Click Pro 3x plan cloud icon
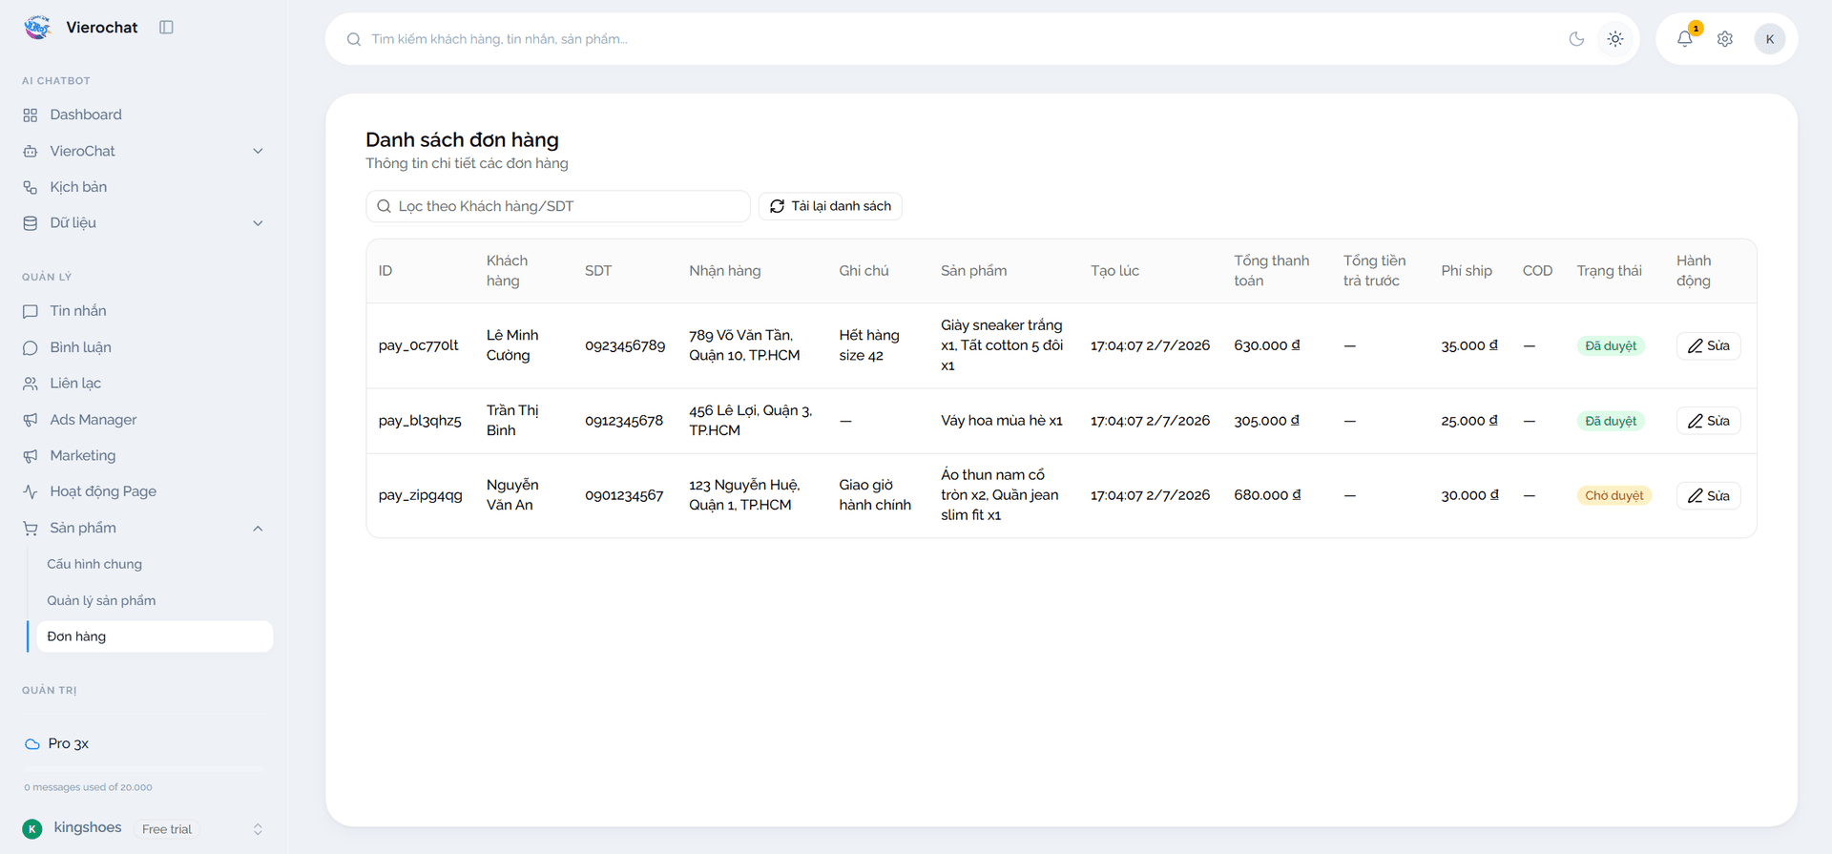The height and width of the screenshot is (854, 1832). (32, 743)
